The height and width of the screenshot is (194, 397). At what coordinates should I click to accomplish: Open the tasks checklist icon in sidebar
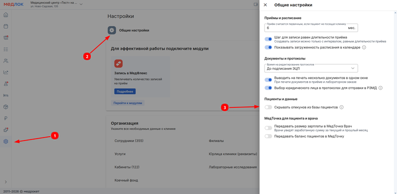point(5,49)
